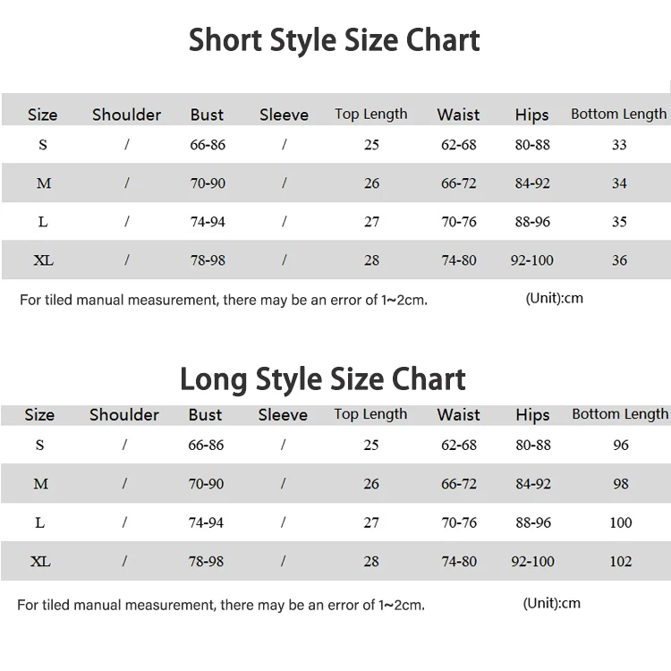Select the Bust column header in the short chart
Image resolution: width=671 pixels, height=671 pixels.
pos(207,115)
